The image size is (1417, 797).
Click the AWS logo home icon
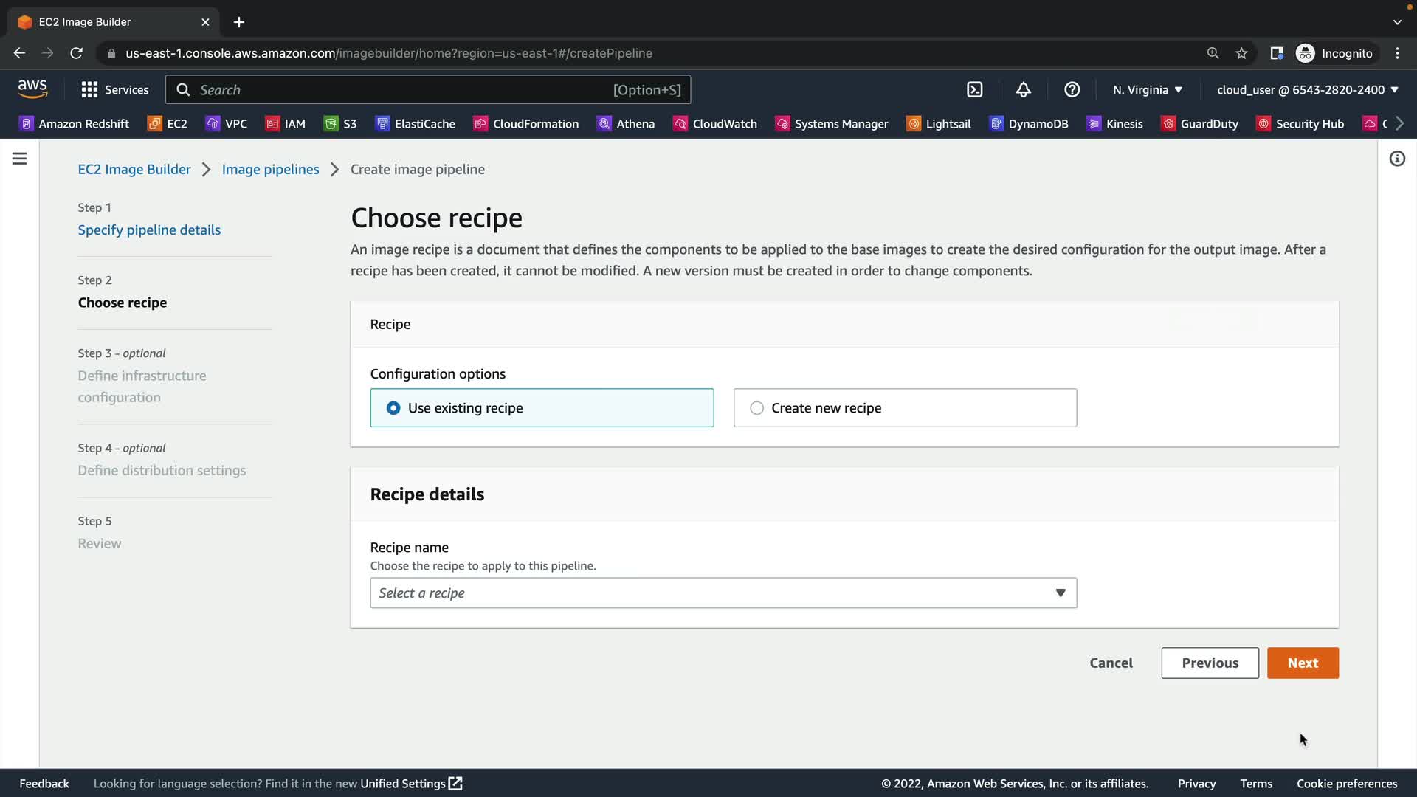pos(32,89)
